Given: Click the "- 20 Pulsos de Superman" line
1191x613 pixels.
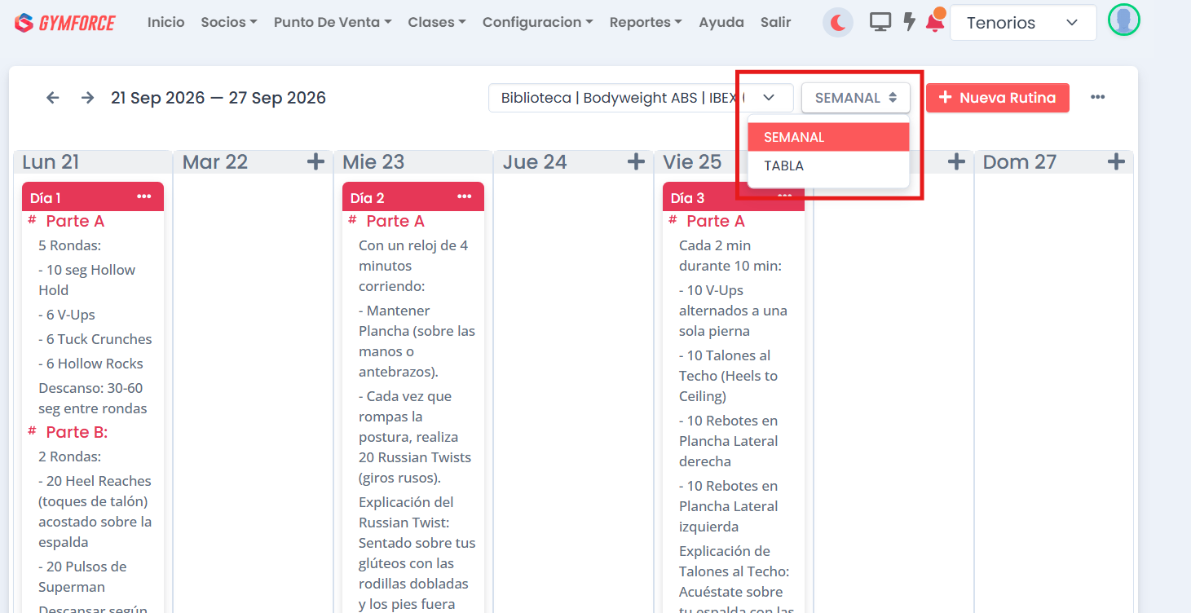Looking at the screenshot, I should click(82, 576).
